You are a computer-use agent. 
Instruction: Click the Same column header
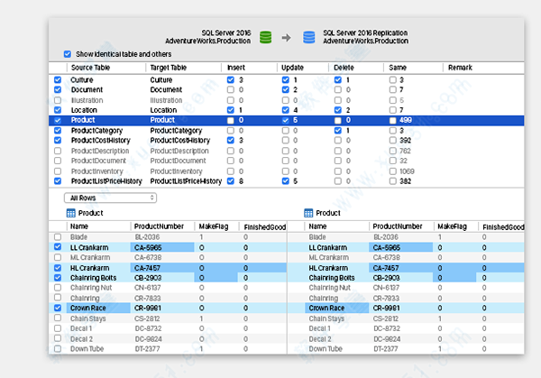(399, 68)
